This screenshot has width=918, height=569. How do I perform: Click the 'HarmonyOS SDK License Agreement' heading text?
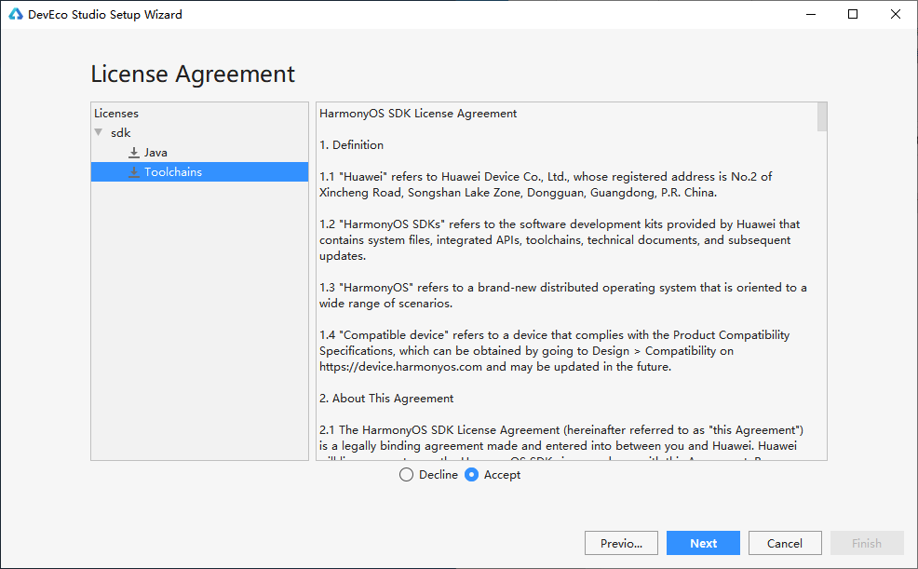[418, 114]
